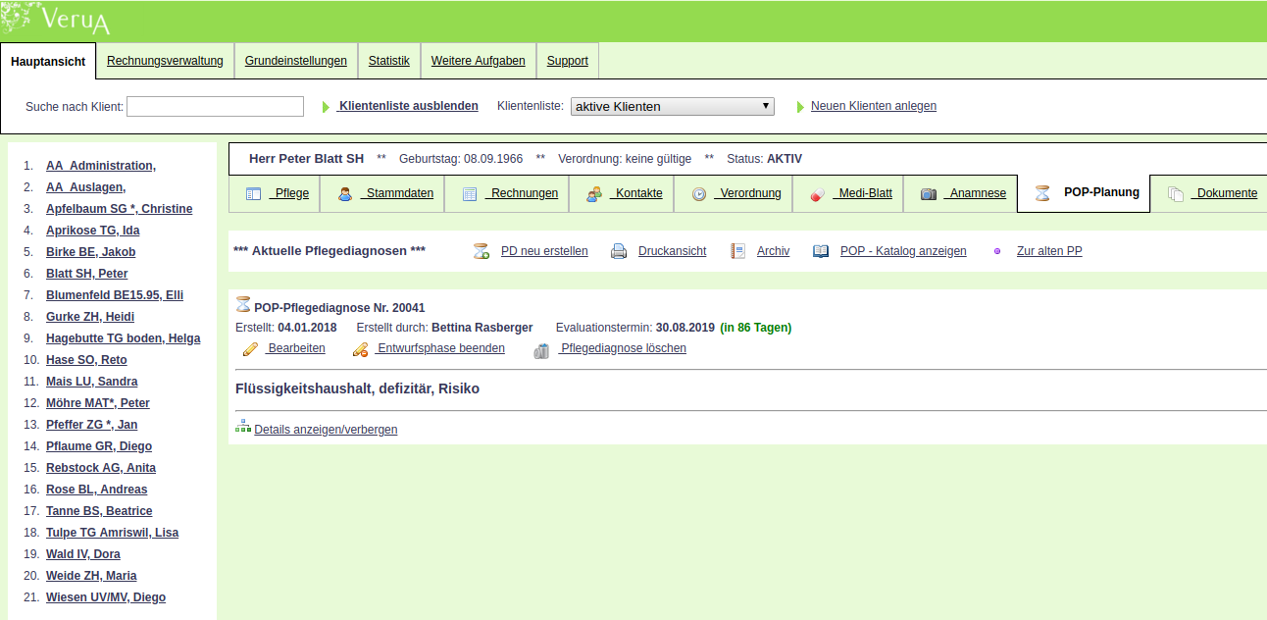Select client Hagebutte TG boden, Helga
Image resolution: width=1267 pixels, height=620 pixels.
(123, 338)
